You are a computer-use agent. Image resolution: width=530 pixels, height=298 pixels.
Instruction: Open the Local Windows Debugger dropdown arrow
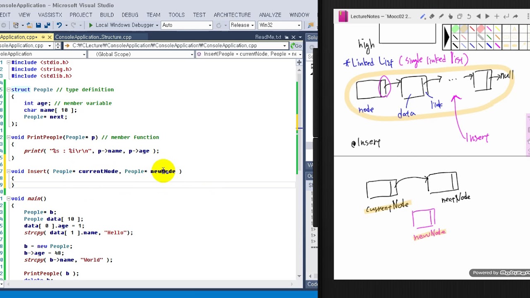coord(157,25)
